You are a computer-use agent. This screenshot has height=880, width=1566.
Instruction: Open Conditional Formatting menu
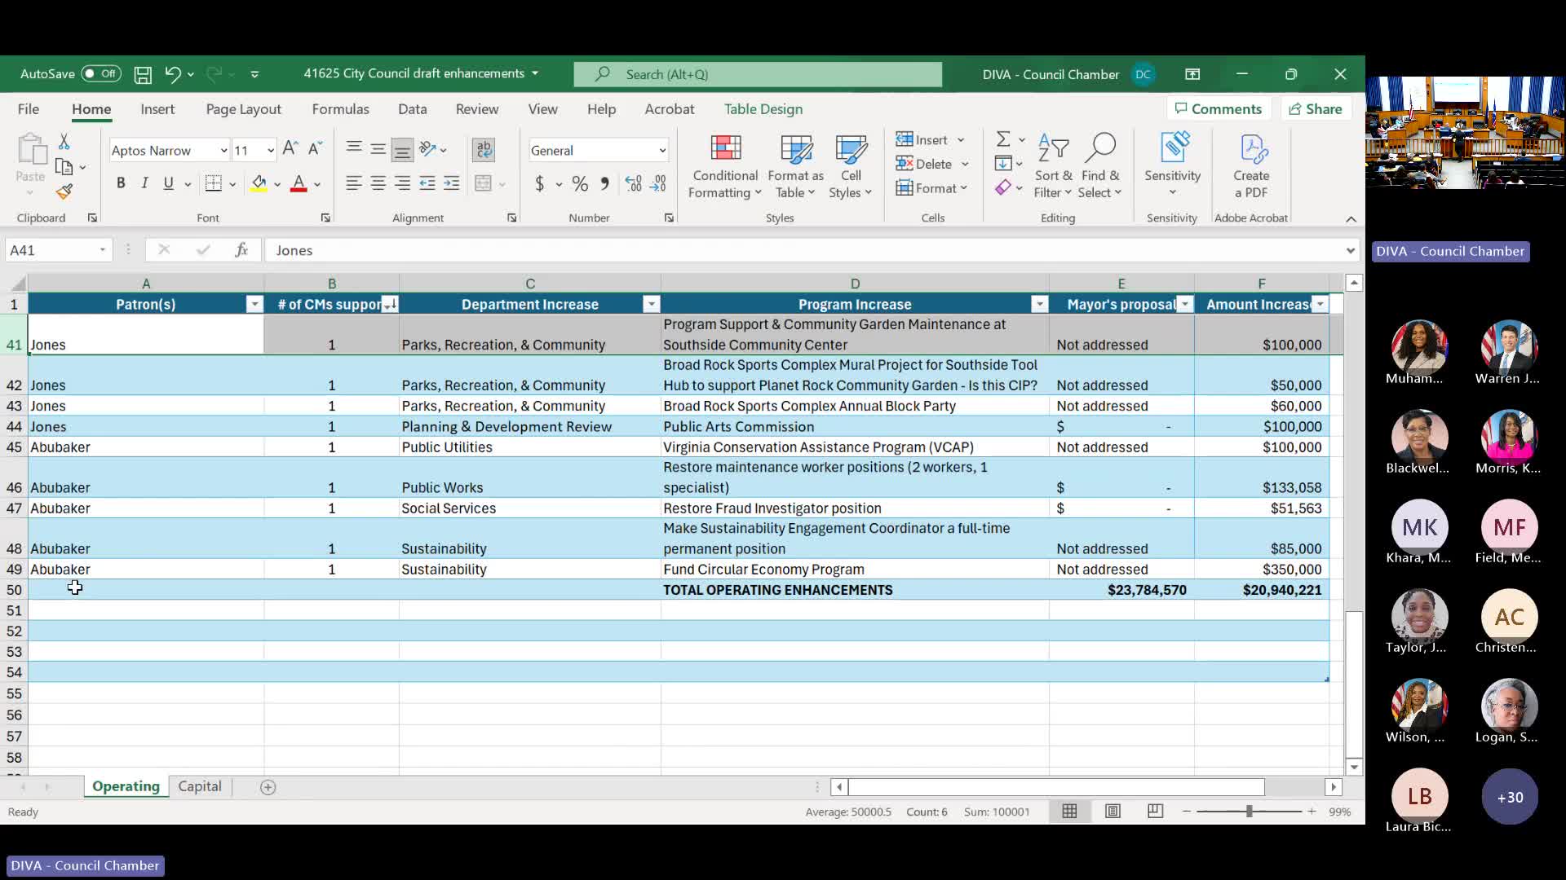[724, 167]
